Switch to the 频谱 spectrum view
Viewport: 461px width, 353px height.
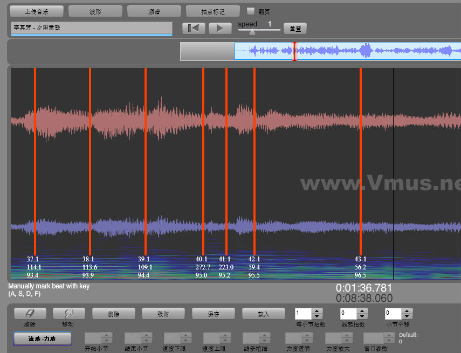[154, 11]
